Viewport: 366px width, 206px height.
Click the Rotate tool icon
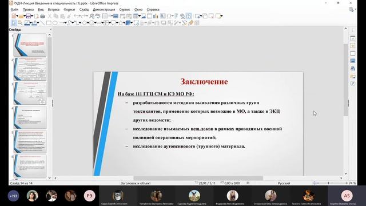click(136, 23)
